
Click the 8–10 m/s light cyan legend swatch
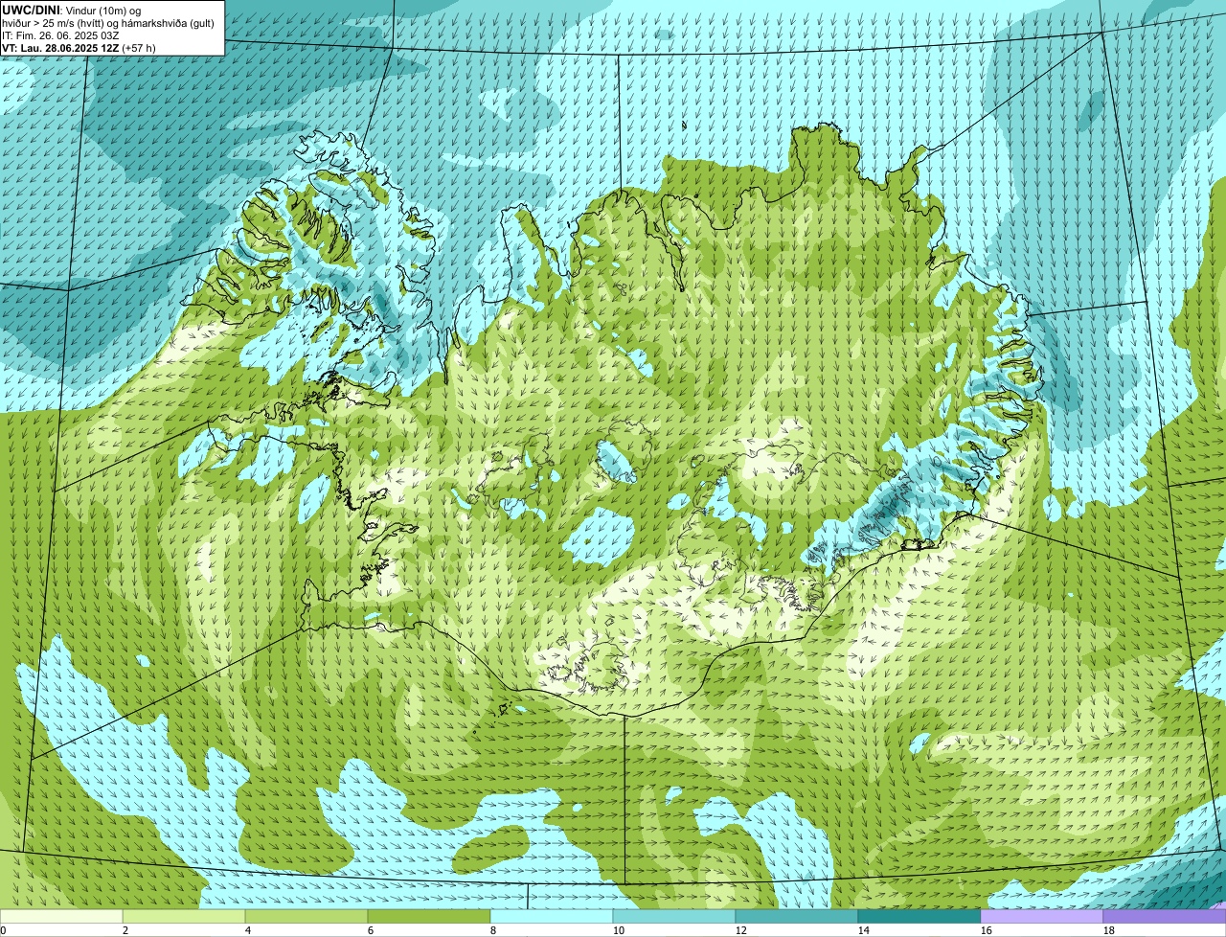click(552, 917)
